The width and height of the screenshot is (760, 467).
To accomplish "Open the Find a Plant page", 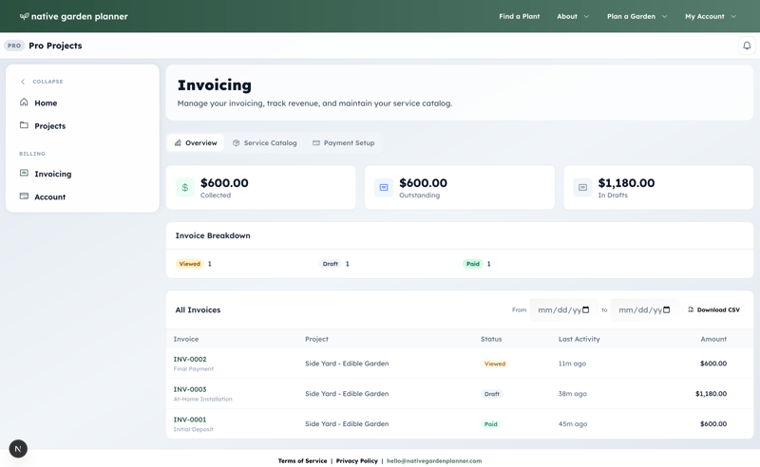I will coord(519,16).
